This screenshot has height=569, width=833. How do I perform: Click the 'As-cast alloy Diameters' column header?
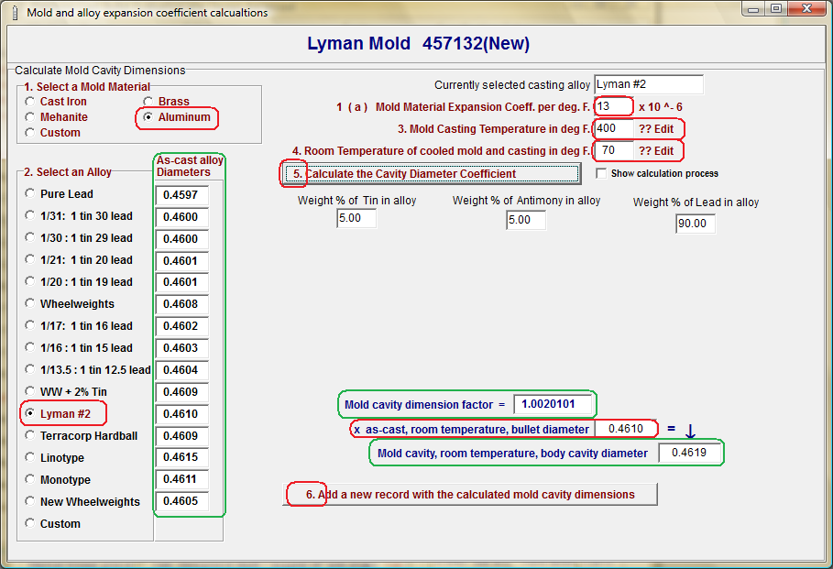point(190,166)
